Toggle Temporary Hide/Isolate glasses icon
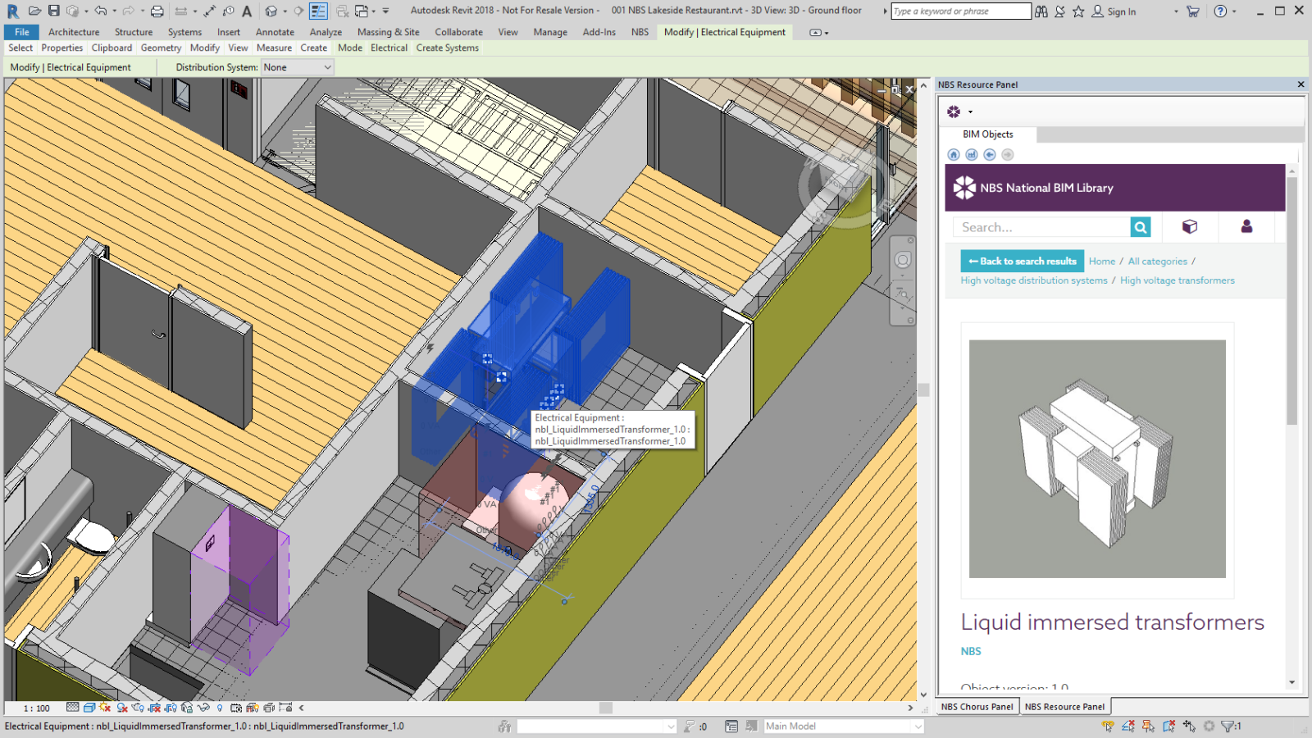Screen dimensions: 1312x738 click(203, 707)
